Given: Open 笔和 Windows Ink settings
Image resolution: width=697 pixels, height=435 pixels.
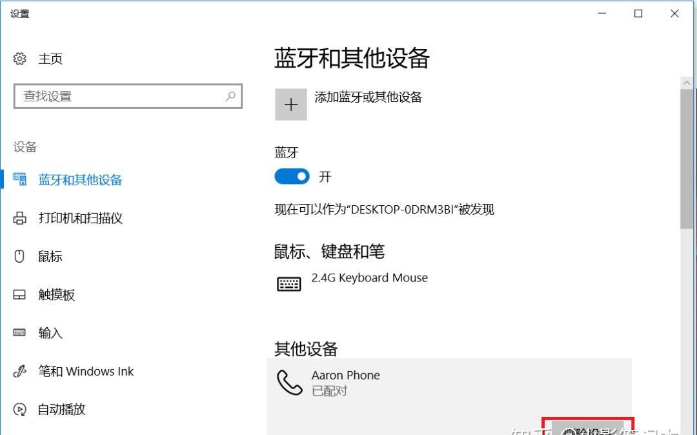Looking at the screenshot, I should click(86, 371).
